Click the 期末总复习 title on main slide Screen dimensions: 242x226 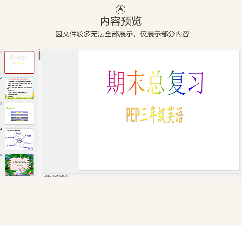tap(155, 82)
